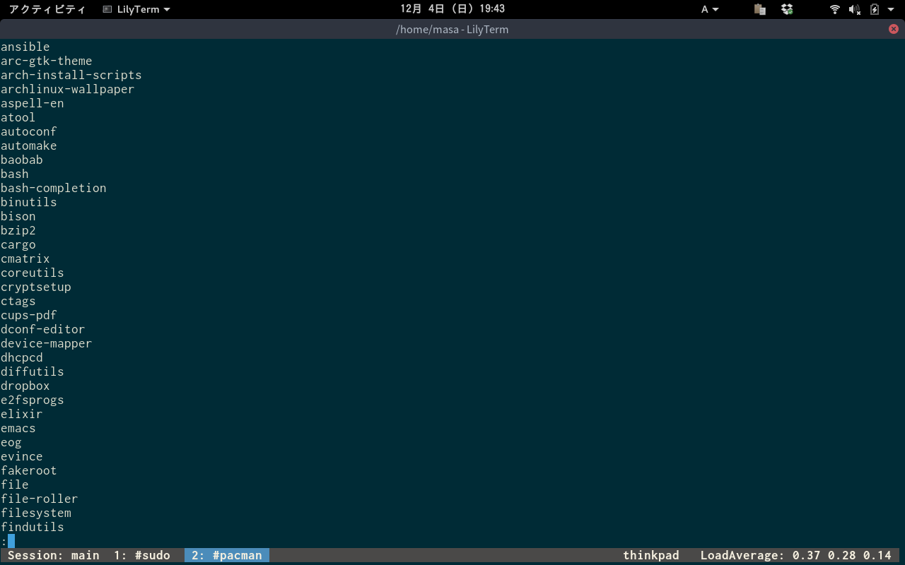
Task: Click the 'emacs' line
Action: click(18, 428)
